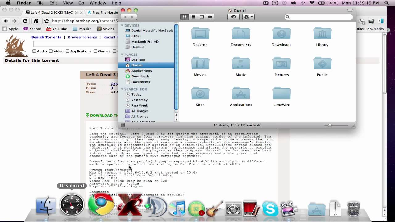Open the Edit menu in menu bar

point(53,3)
